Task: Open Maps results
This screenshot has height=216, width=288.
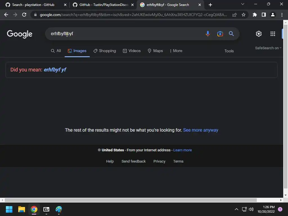Action: (x=155, y=51)
